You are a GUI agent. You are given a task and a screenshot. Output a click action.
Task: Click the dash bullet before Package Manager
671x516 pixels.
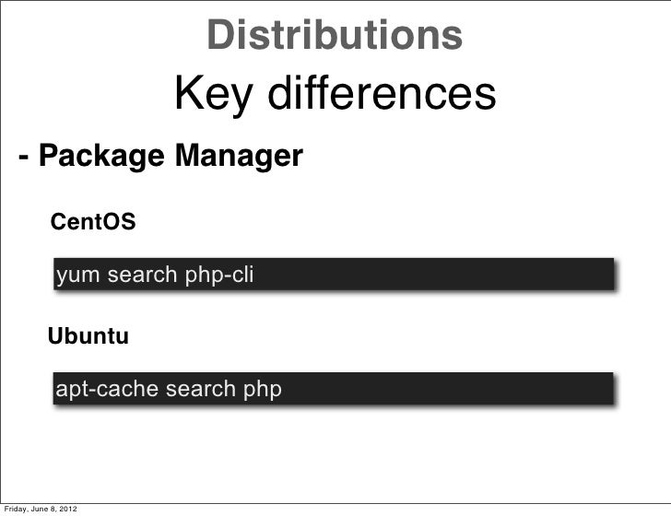24,158
